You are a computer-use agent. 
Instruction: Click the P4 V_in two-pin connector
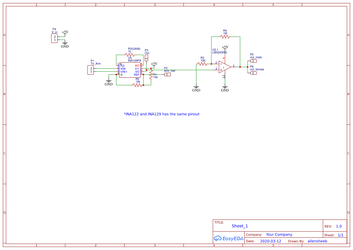click(x=54, y=38)
